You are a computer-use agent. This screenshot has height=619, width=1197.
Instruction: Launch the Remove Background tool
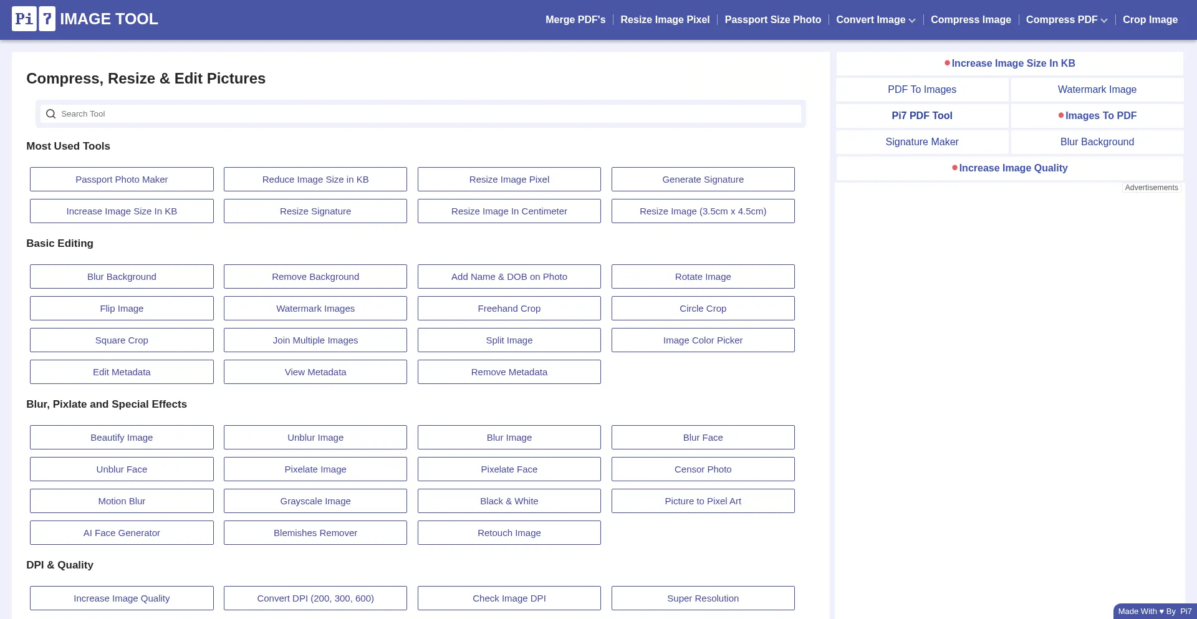(315, 277)
